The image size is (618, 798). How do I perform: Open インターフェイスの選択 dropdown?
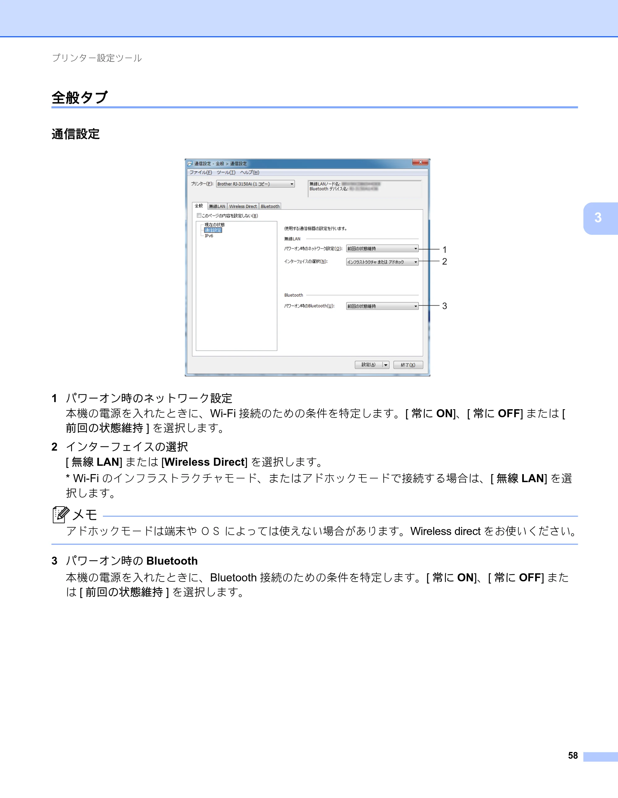click(382, 262)
